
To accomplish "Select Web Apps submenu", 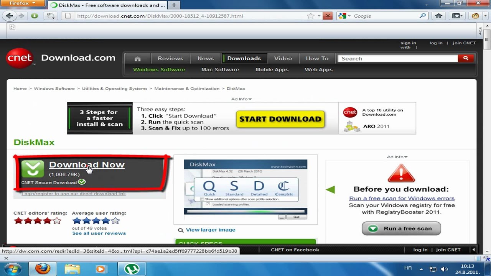I will pos(319,69).
